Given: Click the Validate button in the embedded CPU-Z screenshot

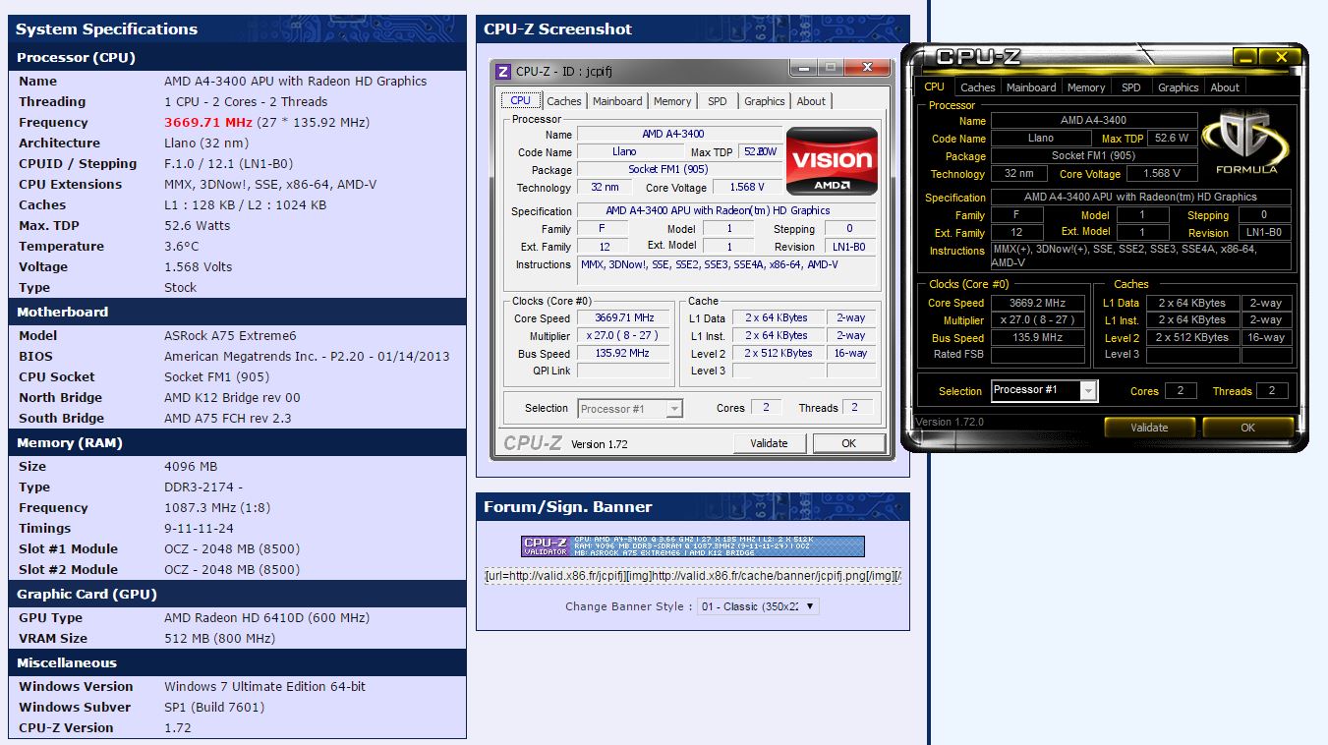Looking at the screenshot, I should 769,443.
